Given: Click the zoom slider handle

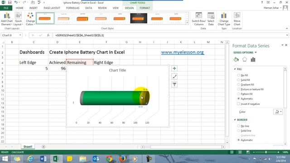Looking at the screenshot, I should click(266, 152).
